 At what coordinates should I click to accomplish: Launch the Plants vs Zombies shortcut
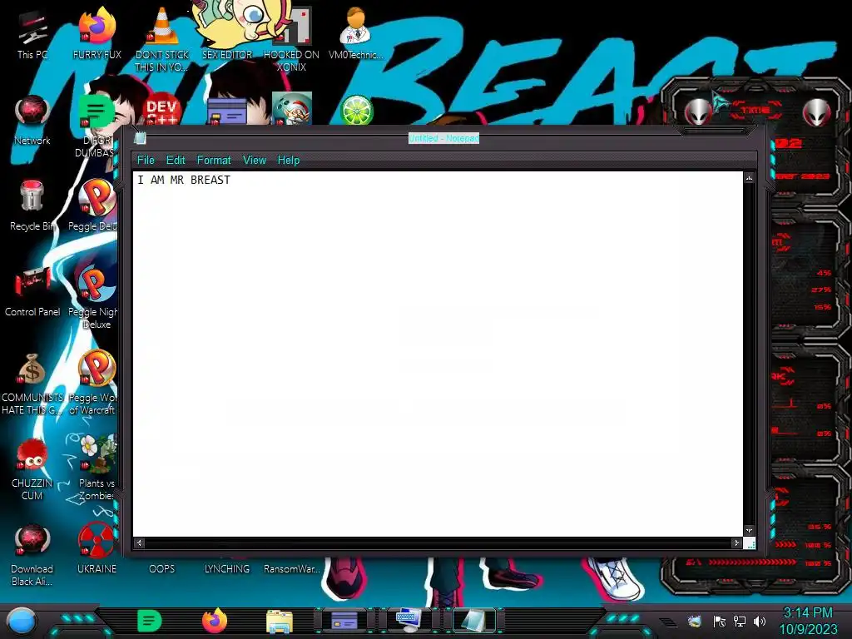click(97, 468)
